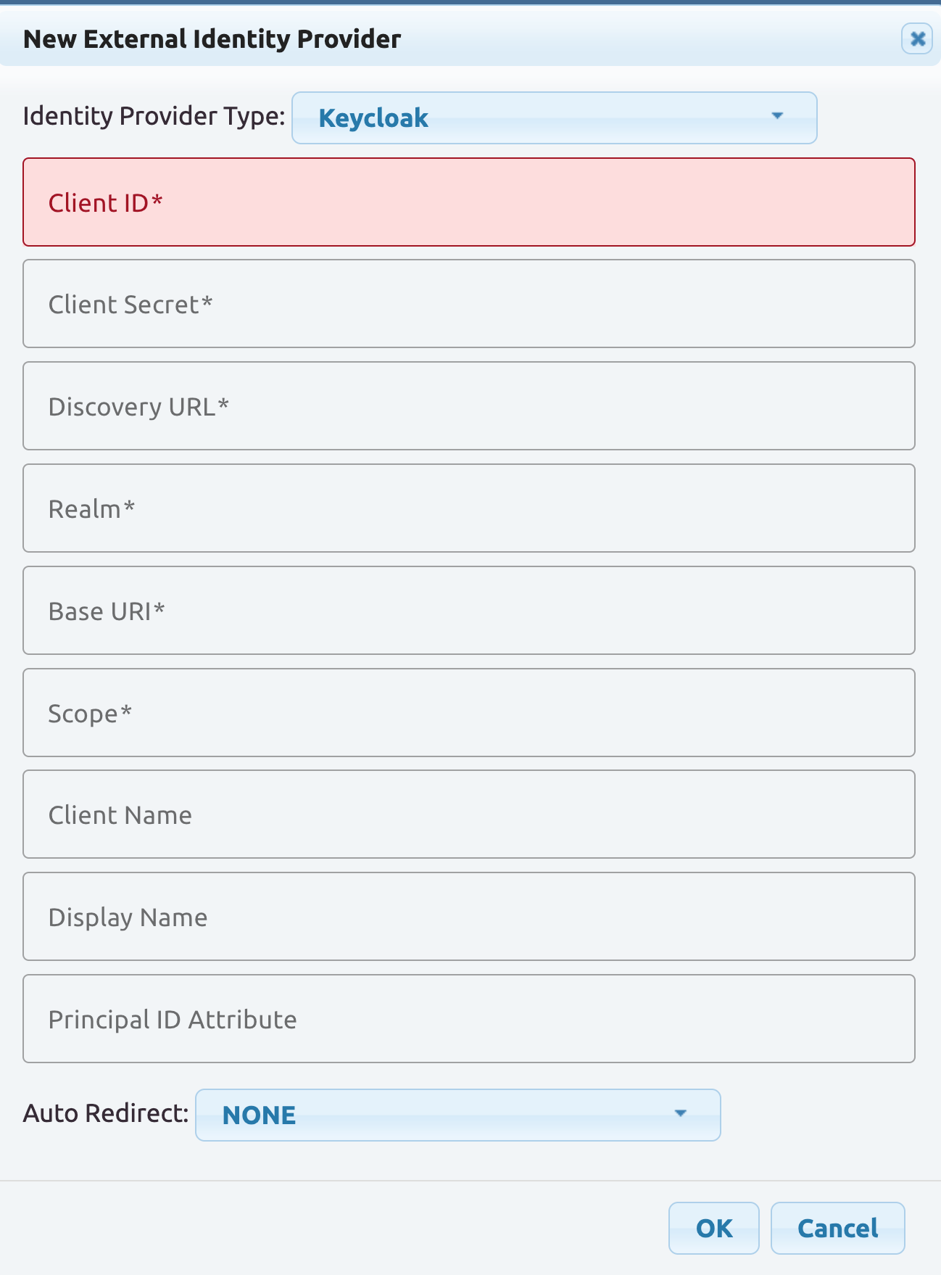Select the Discovery URL input
Image resolution: width=941 pixels, height=1275 pixels.
pyautogui.click(x=468, y=406)
